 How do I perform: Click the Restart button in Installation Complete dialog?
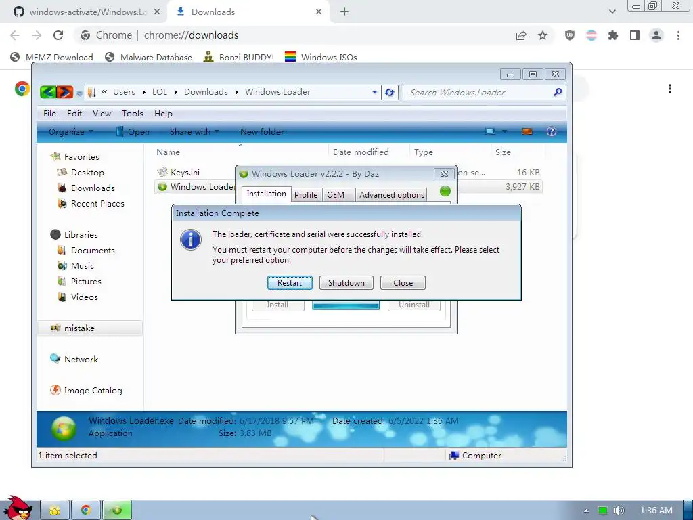click(290, 282)
